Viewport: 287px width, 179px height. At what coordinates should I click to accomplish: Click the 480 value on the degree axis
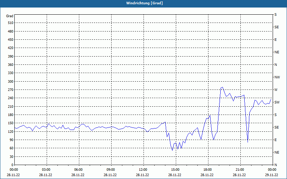click(11, 32)
